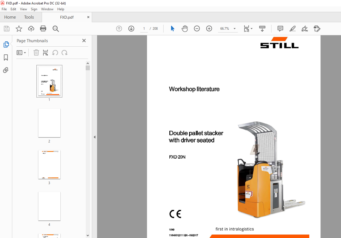Rotate page clockwise
Image resolution: width=341 pixels, height=238 pixels.
click(65, 52)
